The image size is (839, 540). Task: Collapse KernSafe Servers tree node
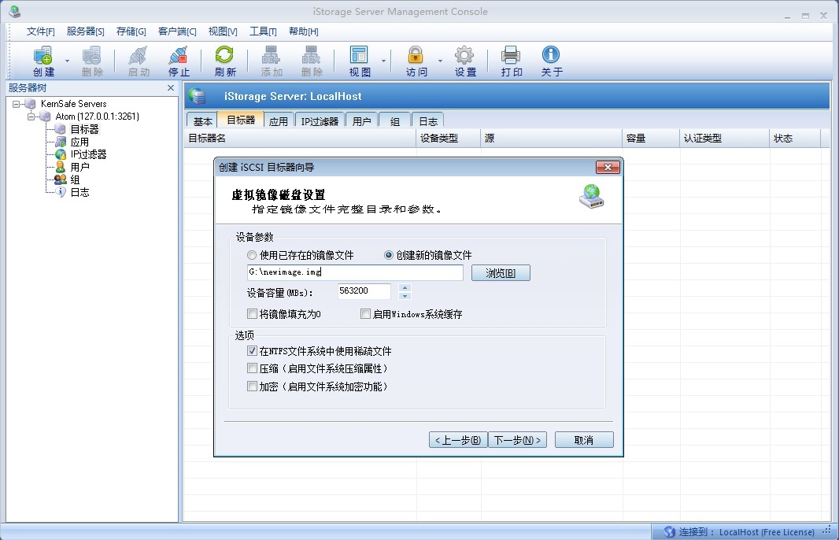(x=16, y=104)
